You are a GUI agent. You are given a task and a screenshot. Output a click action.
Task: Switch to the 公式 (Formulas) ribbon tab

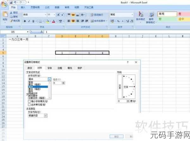pyautogui.click(x=47, y=7)
